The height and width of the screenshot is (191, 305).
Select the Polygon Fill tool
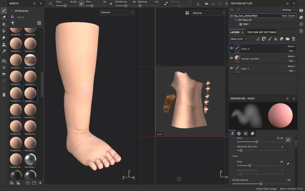pyautogui.click(x=4, y=31)
